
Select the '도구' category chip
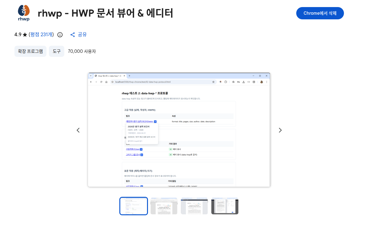coord(56,51)
